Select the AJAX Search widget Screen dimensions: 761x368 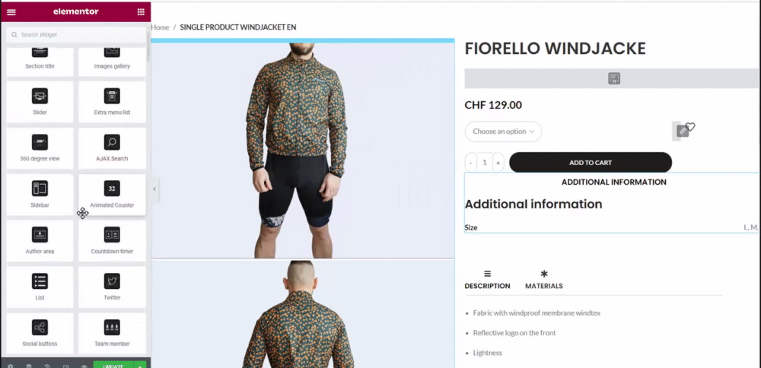tap(112, 148)
